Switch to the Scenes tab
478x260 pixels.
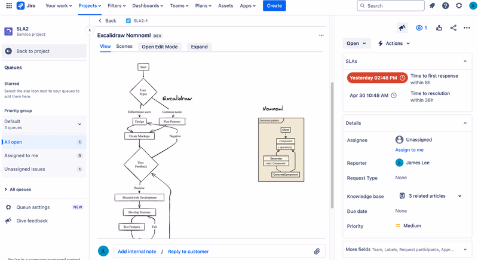tap(124, 47)
